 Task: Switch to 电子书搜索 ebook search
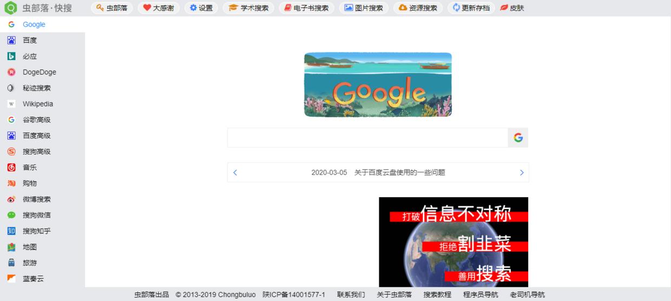point(307,8)
